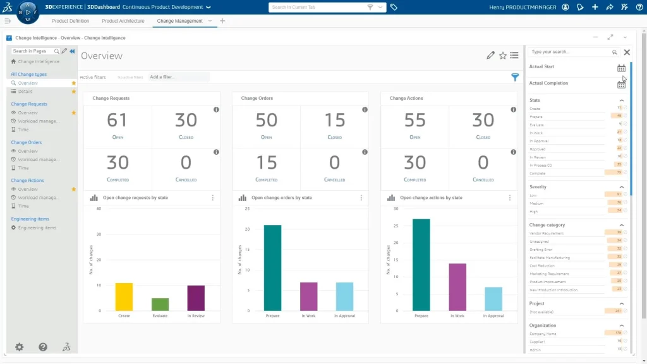Toggle exclude icon for Prepare state filter
This screenshot has width=647, height=364.
coord(626,116)
